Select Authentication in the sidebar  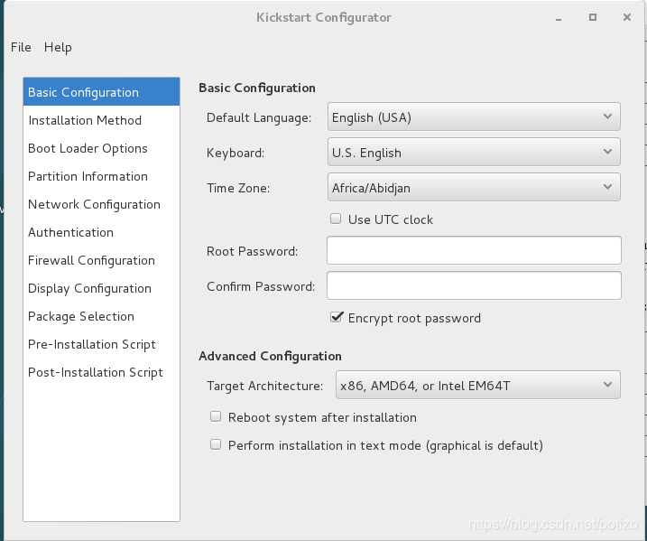point(70,232)
